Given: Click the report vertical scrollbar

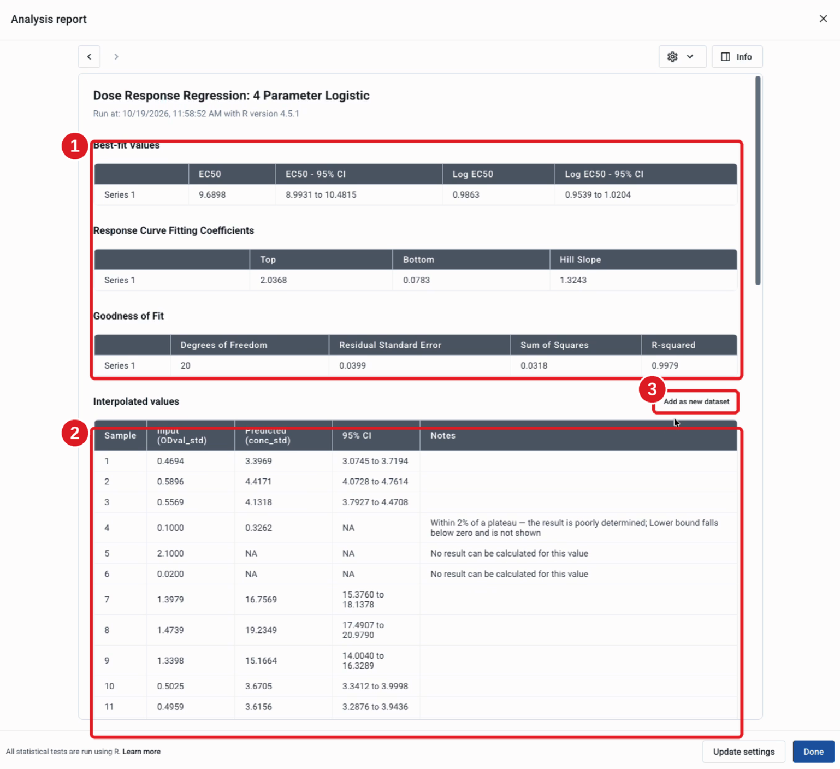Looking at the screenshot, I should pos(758,180).
